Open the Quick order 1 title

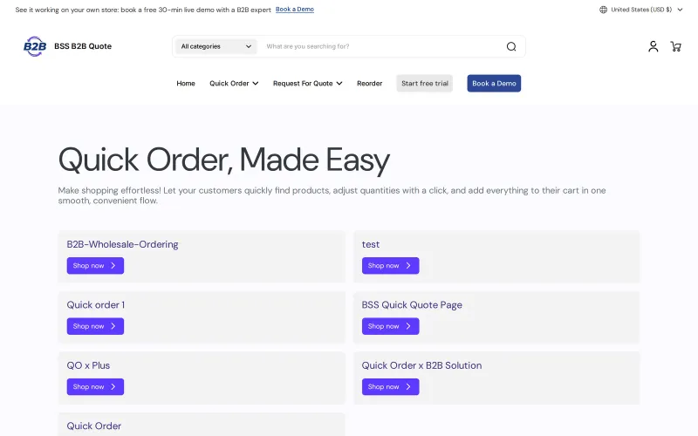tap(96, 304)
